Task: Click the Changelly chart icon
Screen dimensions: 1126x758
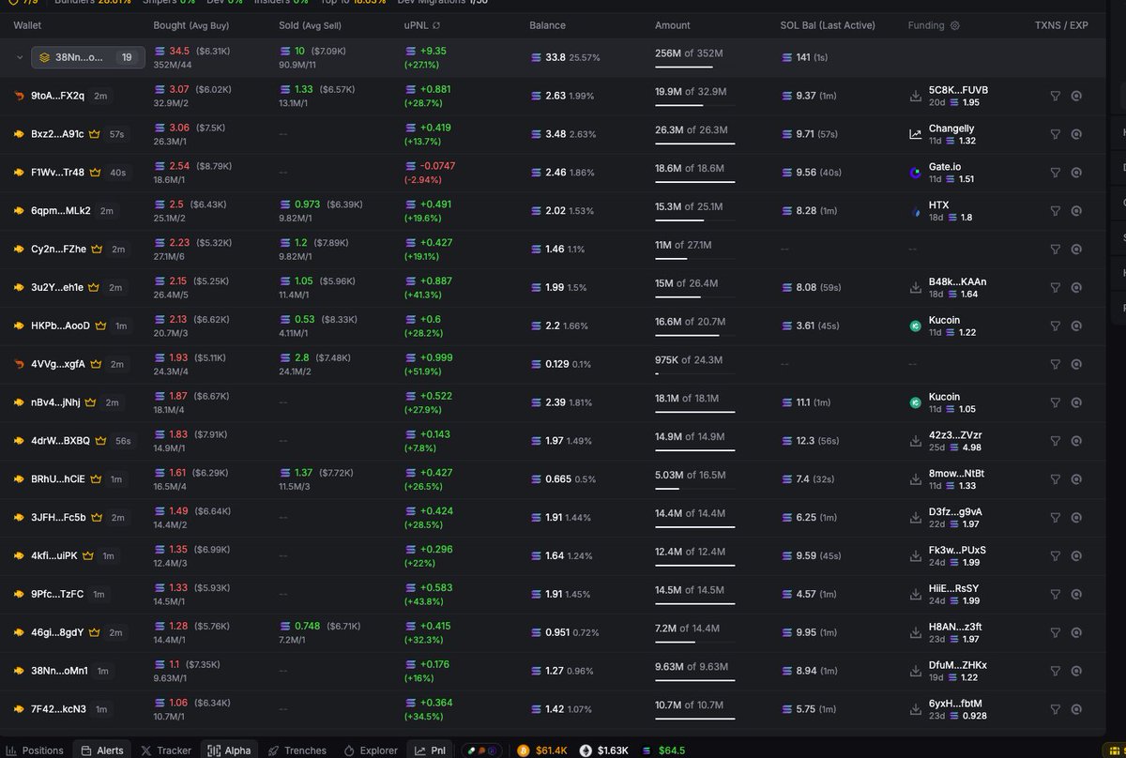Action: (x=916, y=134)
